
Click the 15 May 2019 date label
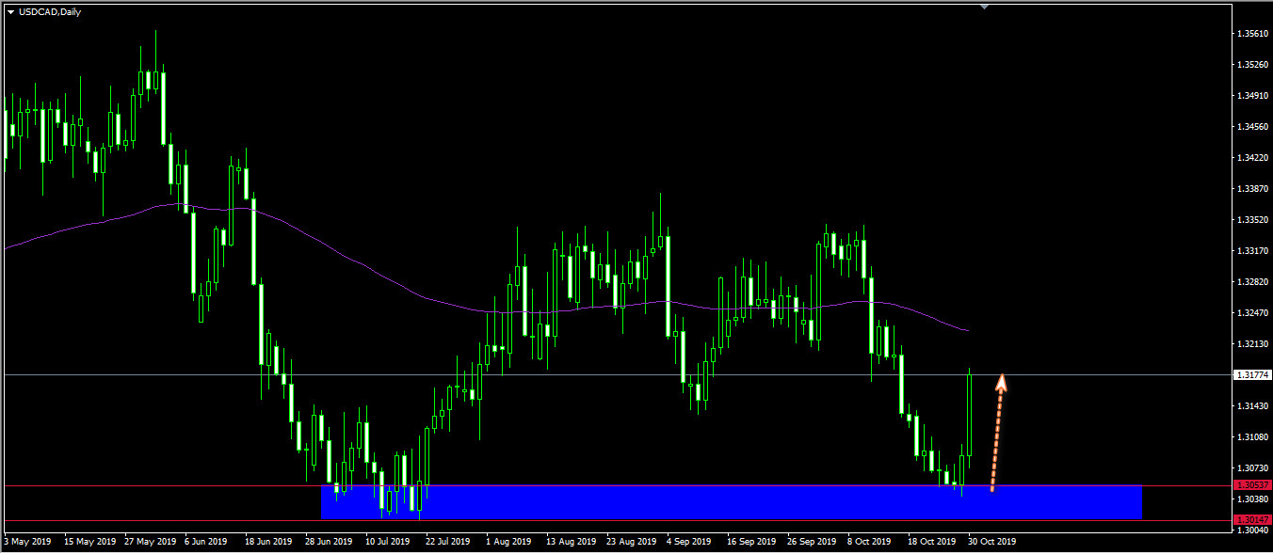89,542
